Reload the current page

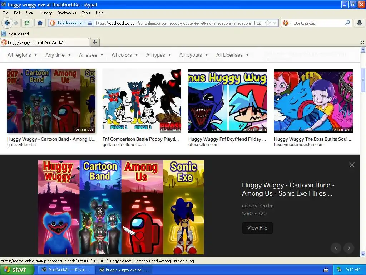[x=27, y=23]
